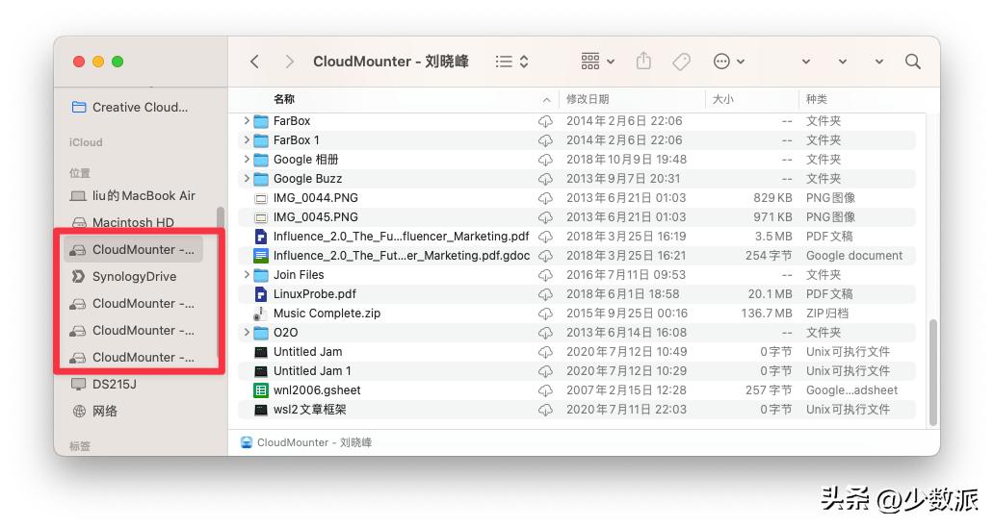This screenshot has height=527, width=994.
Task: Open the More actions ellipsis menu
Action: point(728,62)
